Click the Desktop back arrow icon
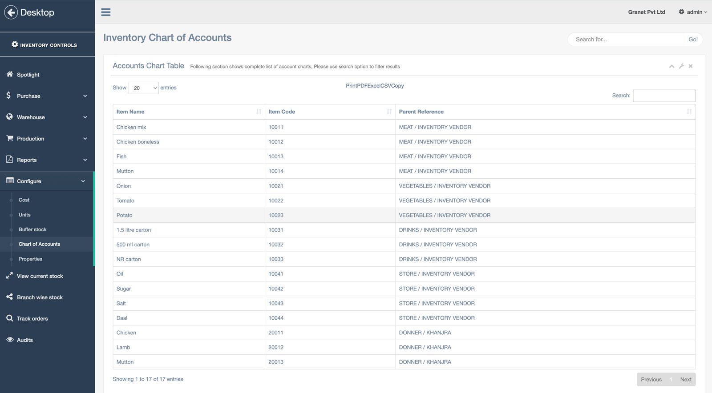This screenshot has height=393, width=712. pos(11,12)
